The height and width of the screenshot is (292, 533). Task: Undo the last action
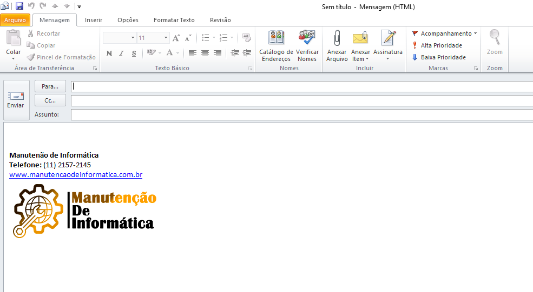click(x=31, y=6)
